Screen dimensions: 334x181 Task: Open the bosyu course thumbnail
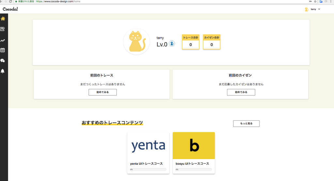click(x=194, y=146)
